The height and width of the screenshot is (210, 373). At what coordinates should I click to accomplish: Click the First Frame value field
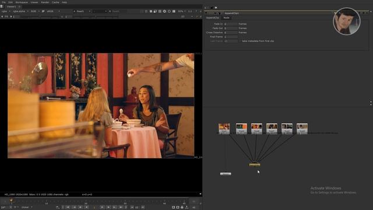[x=231, y=37]
